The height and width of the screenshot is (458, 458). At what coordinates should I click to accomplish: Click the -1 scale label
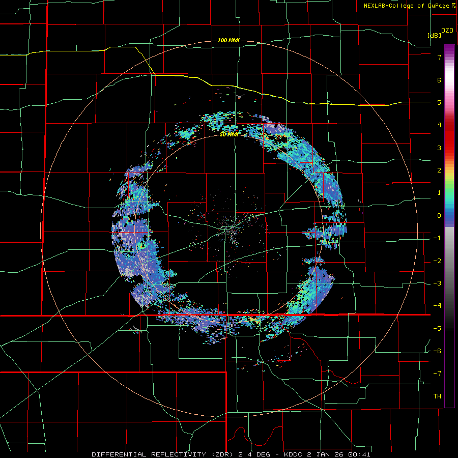437,238
